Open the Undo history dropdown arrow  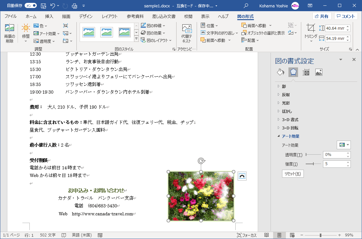click(58, 6)
